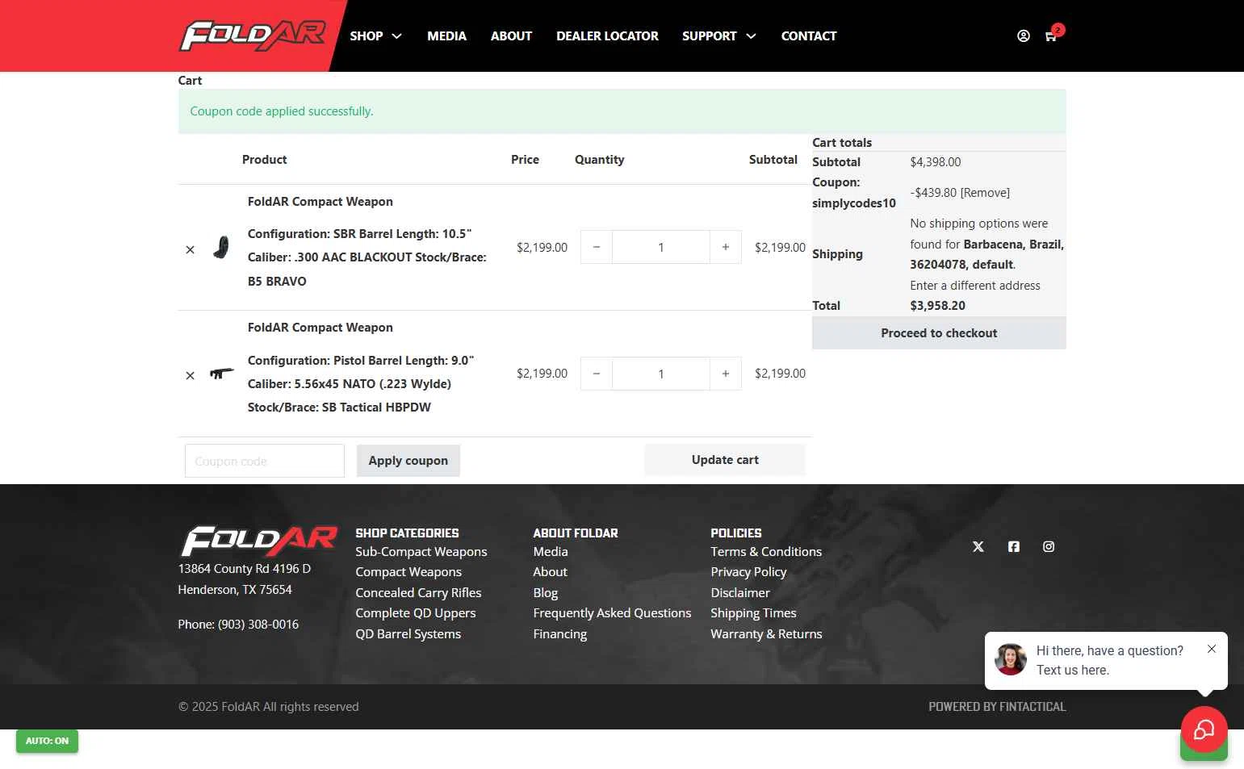Click quantity field of the B5 BRAVO item
1244x769 pixels.
pyautogui.click(x=661, y=247)
